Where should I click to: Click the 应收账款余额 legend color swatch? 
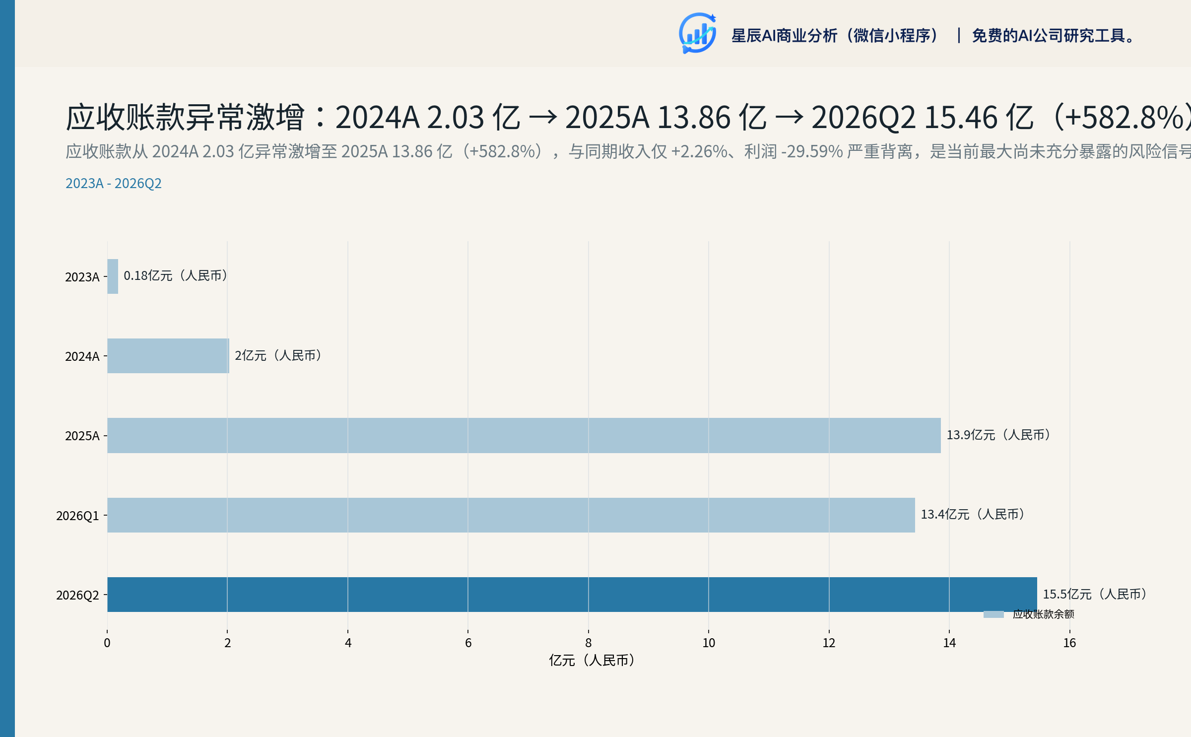(x=993, y=614)
